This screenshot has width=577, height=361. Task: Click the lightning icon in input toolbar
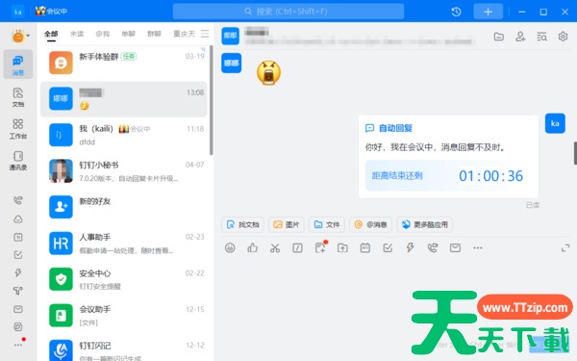point(410,248)
